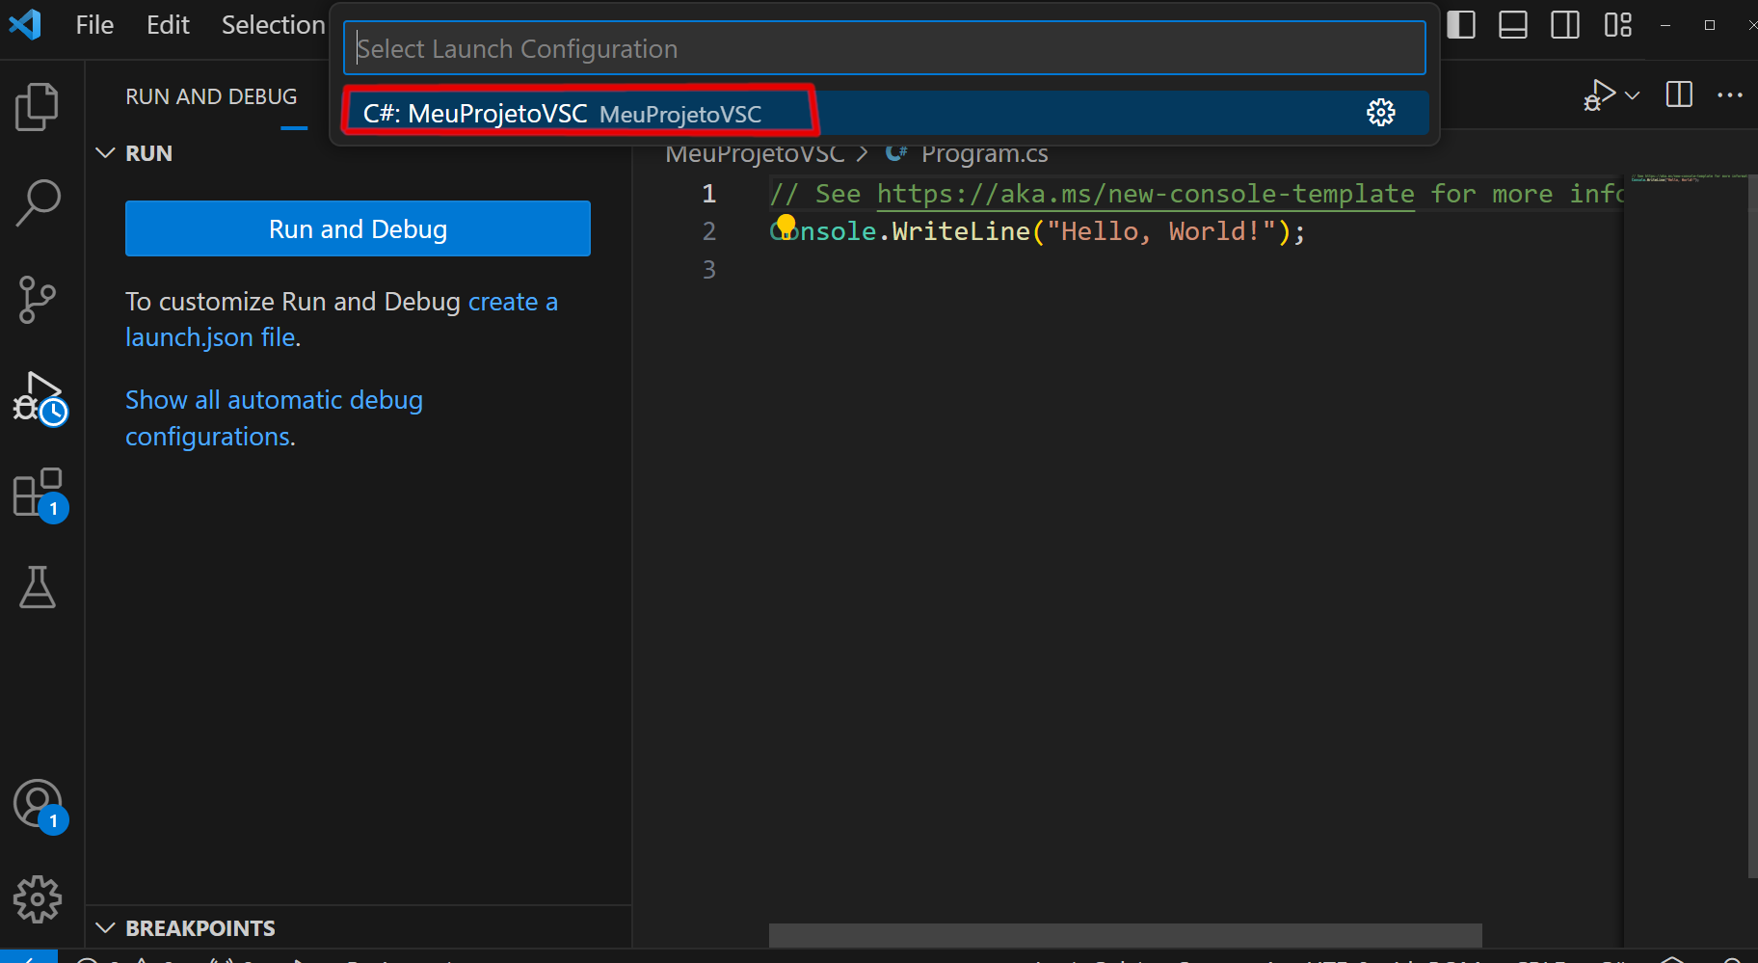The image size is (1758, 963).
Task: Open the Explorer view in the activity bar
Action: (37, 106)
